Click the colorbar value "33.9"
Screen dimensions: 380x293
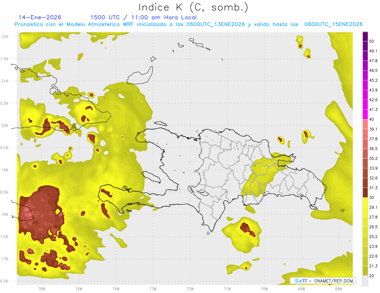click(x=373, y=168)
